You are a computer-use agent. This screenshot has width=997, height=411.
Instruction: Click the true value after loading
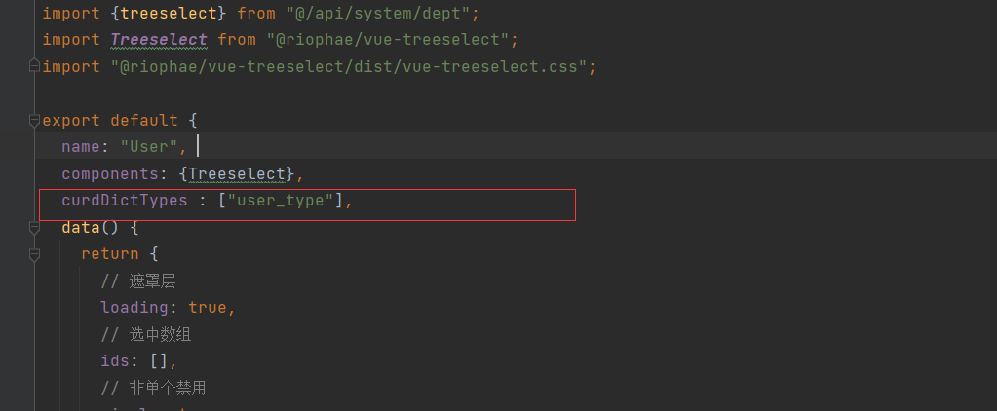pyautogui.click(x=207, y=308)
